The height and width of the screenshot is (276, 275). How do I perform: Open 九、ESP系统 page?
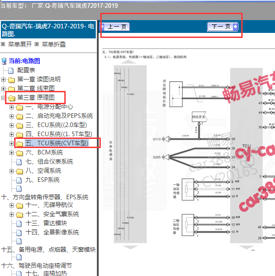[42, 180]
